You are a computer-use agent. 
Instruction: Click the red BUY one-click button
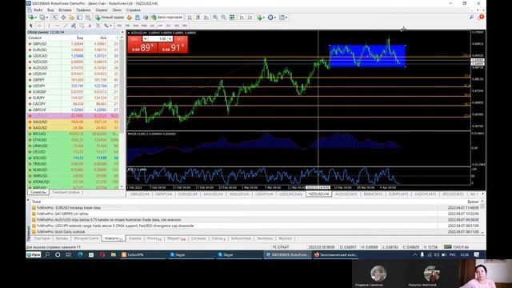(x=173, y=45)
